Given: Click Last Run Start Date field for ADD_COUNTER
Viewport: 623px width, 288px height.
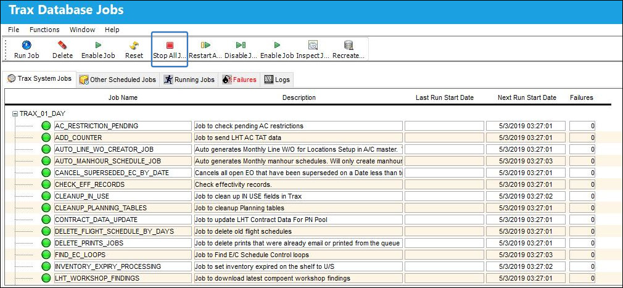Looking at the screenshot, I should [444, 138].
